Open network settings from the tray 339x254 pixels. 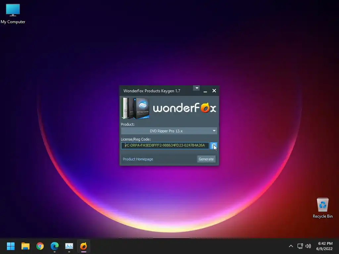(x=300, y=246)
